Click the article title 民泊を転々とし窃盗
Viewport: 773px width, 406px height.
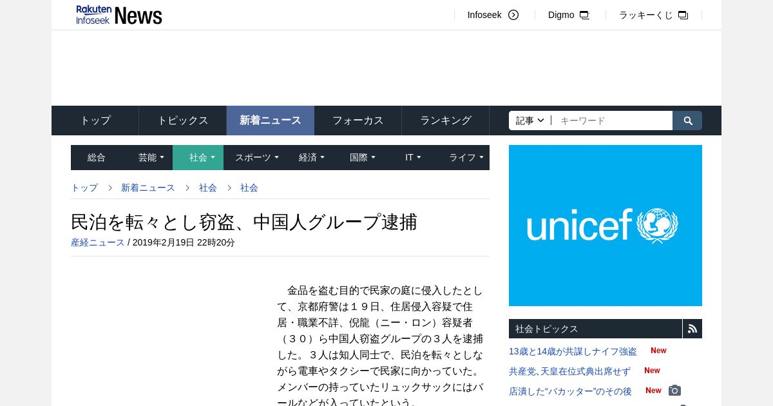pos(244,222)
